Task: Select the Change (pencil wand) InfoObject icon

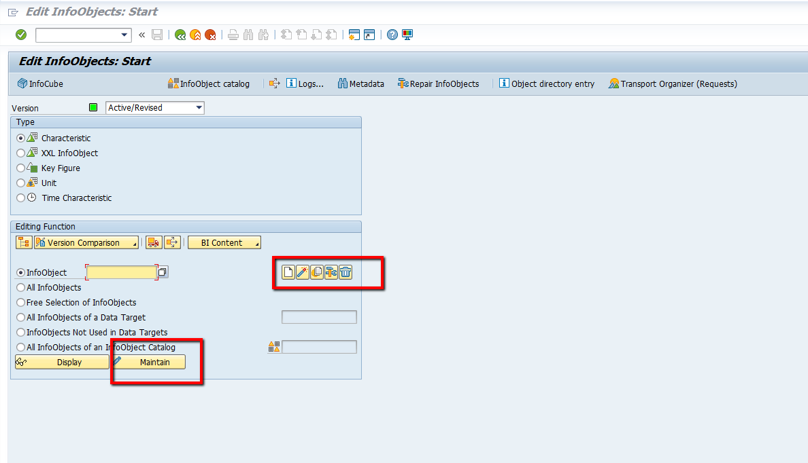Action: click(302, 272)
